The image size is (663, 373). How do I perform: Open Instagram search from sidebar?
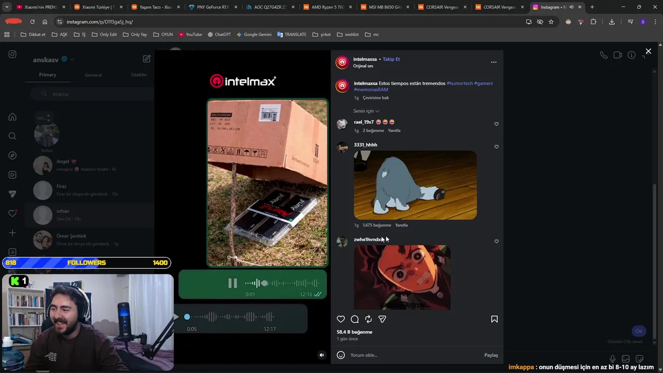click(12, 136)
